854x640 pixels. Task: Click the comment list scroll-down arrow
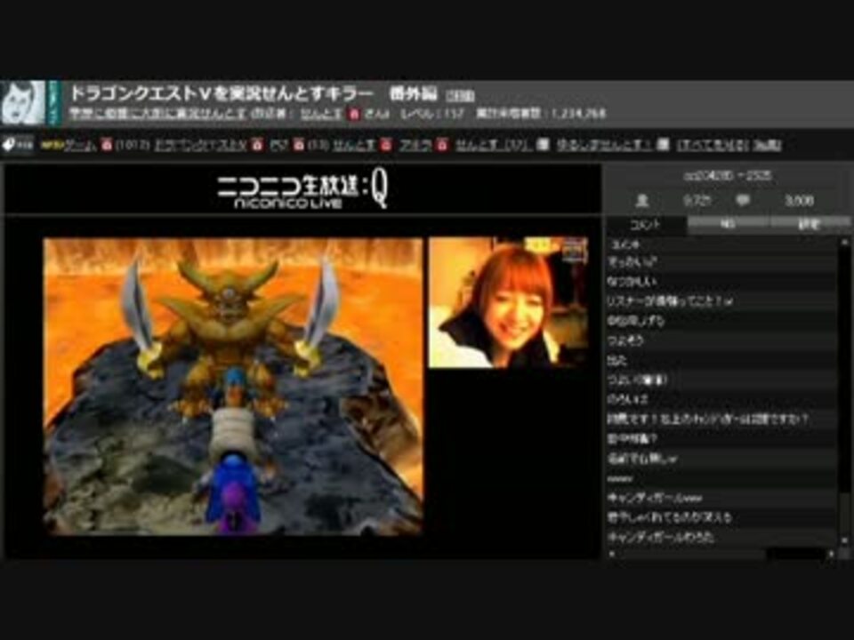pyautogui.click(x=844, y=540)
